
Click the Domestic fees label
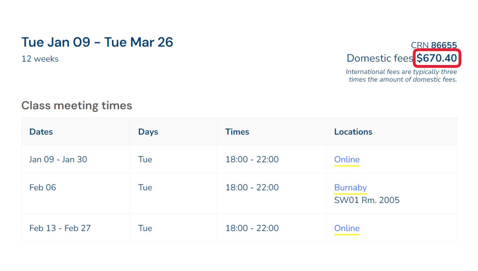(x=380, y=58)
